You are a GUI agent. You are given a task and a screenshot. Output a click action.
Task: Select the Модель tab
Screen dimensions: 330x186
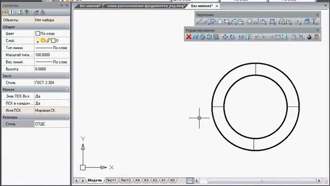(94, 180)
